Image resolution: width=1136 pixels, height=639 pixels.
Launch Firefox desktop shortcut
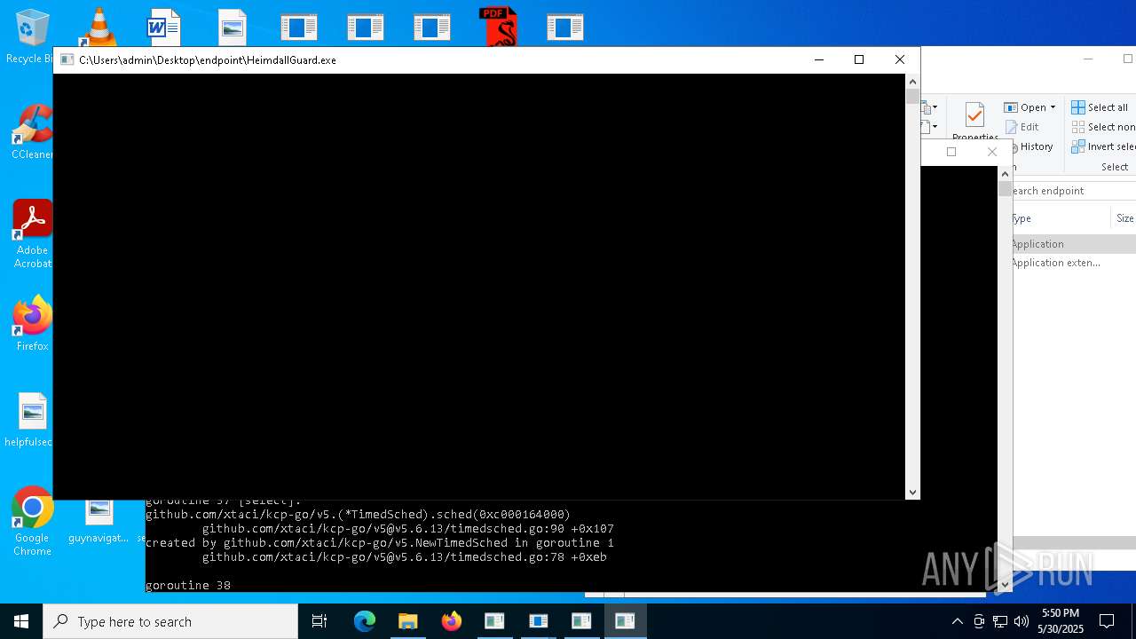tap(32, 323)
